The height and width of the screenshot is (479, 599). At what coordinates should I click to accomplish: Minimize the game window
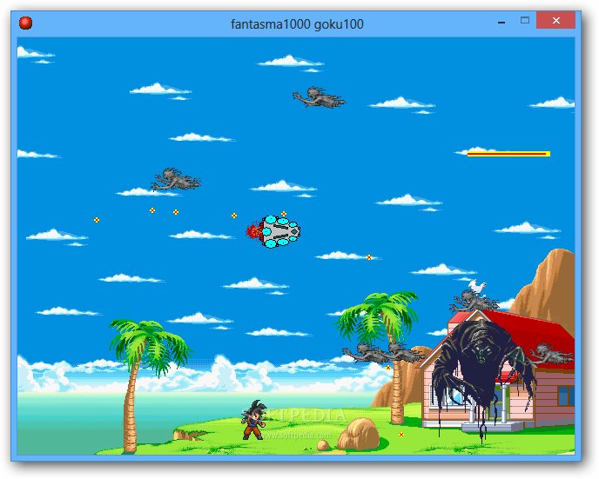tap(501, 23)
